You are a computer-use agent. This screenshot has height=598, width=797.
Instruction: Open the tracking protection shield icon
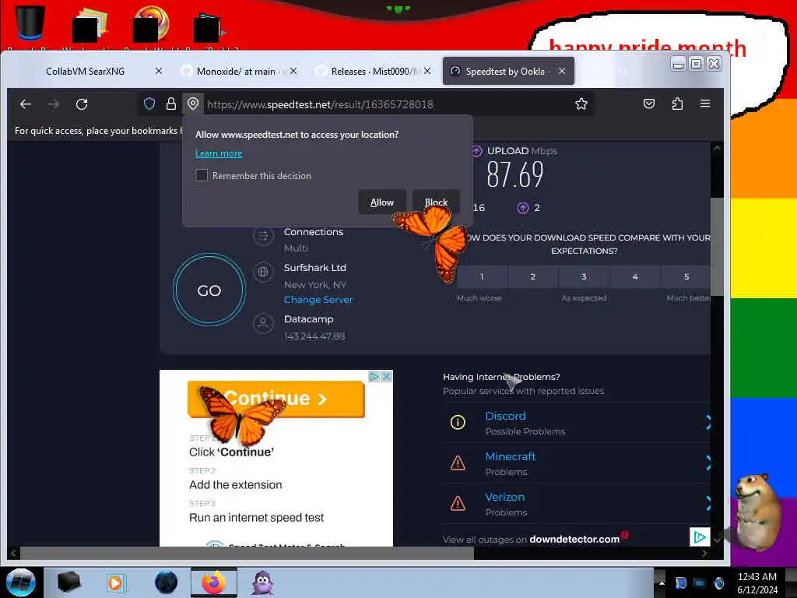tap(149, 104)
